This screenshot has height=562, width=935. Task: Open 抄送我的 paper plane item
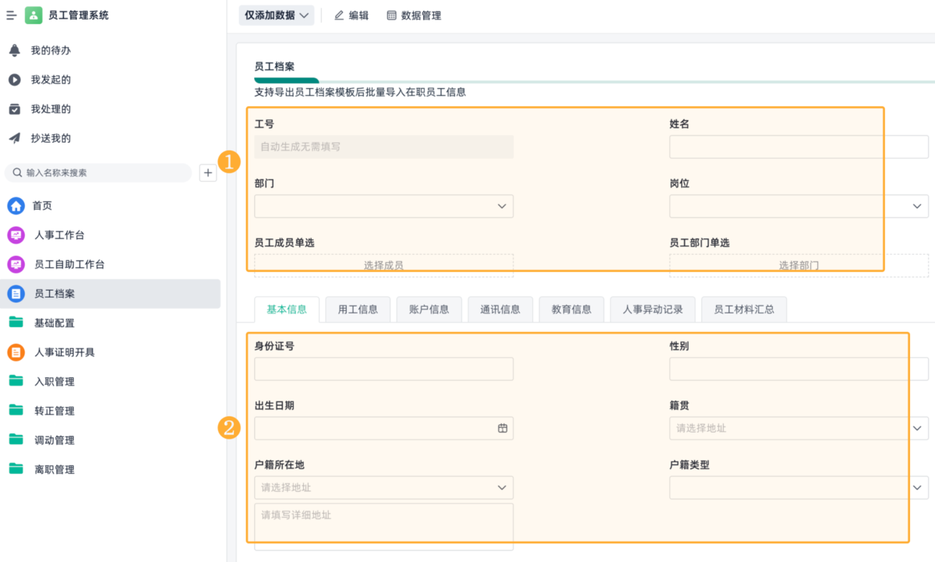click(x=14, y=138)
